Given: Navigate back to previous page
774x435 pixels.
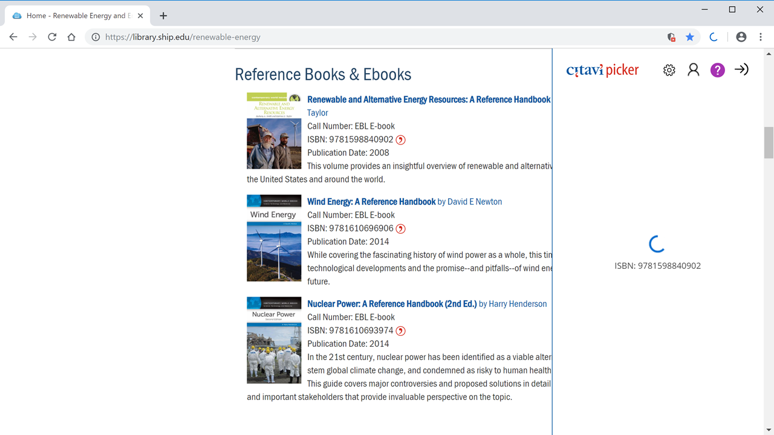Looking at the screenshot, I should [x=13, y=37].
